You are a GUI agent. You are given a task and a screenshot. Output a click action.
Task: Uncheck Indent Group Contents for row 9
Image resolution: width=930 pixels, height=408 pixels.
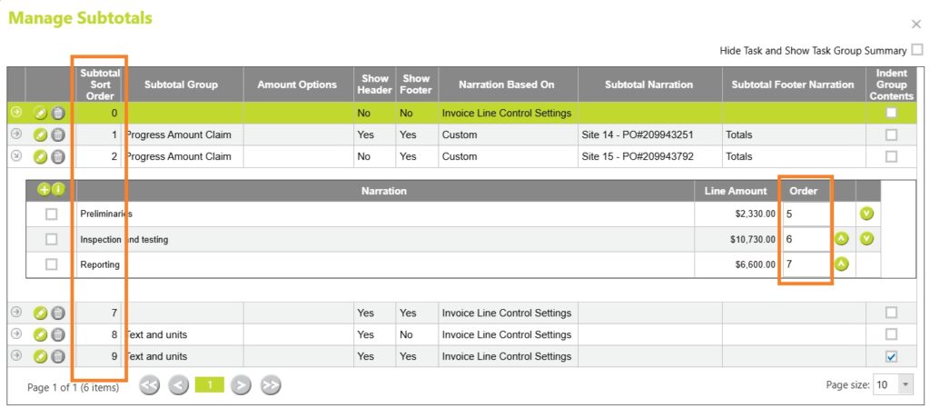click(x=891, y=356)
